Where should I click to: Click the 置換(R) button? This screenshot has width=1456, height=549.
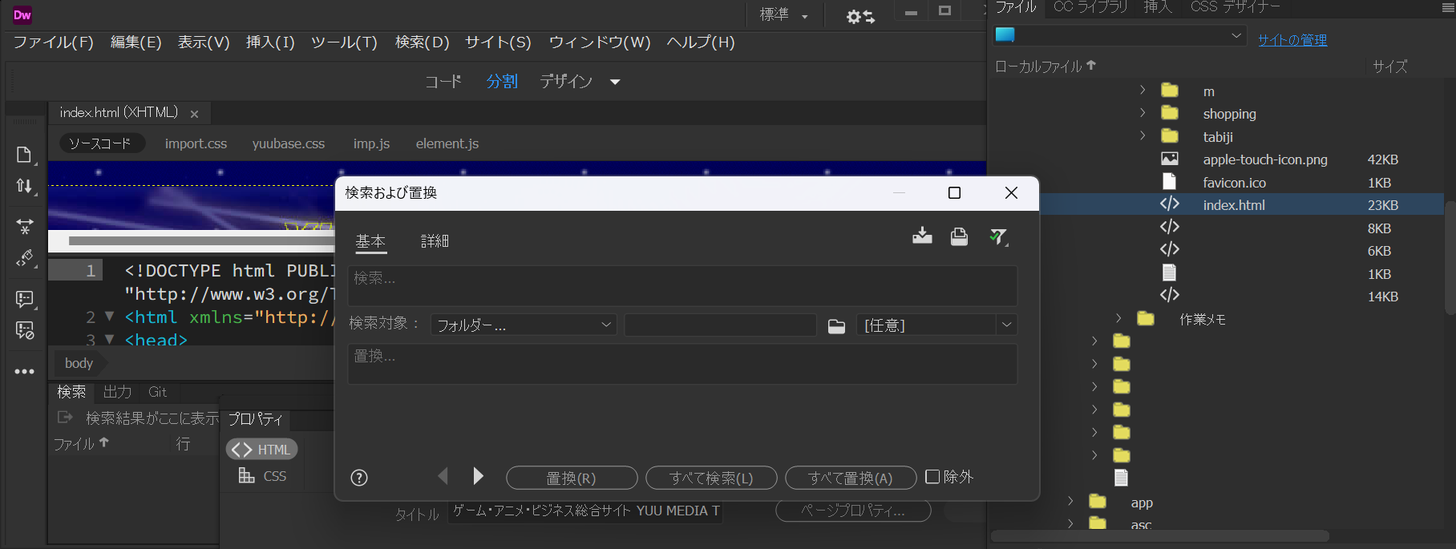pos(572,478)
